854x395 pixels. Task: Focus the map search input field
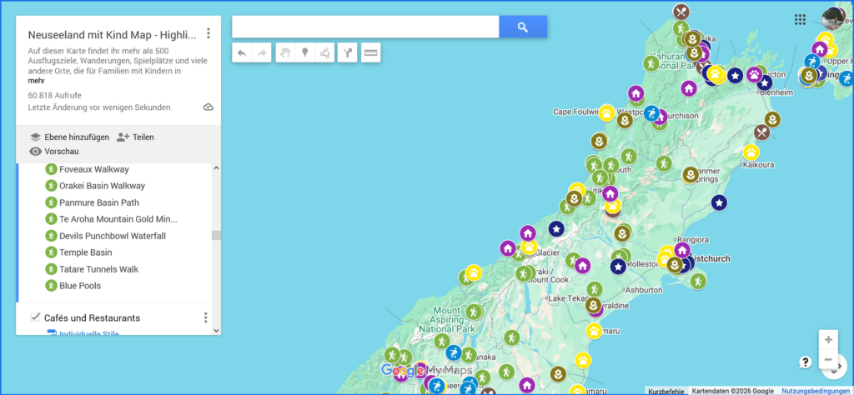coord(365,27)
